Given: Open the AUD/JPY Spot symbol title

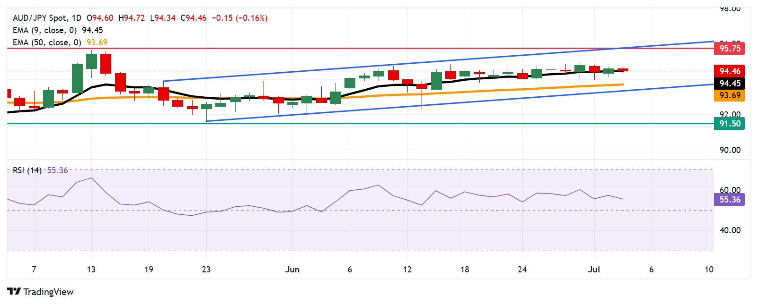Looking at the screenshot, I should coord(40,18).
